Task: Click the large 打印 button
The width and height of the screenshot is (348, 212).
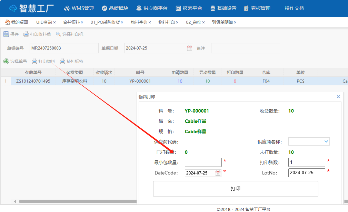Action: point(236,189)
